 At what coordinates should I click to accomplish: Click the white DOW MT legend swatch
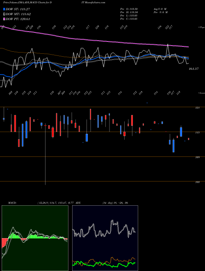(5, 14)
